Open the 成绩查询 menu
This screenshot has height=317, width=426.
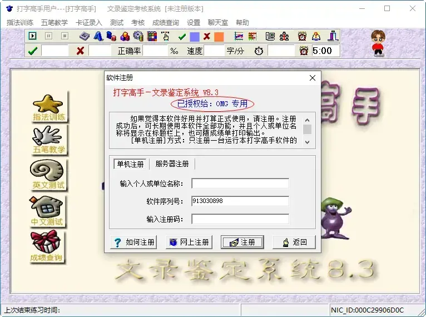(166, 23)
